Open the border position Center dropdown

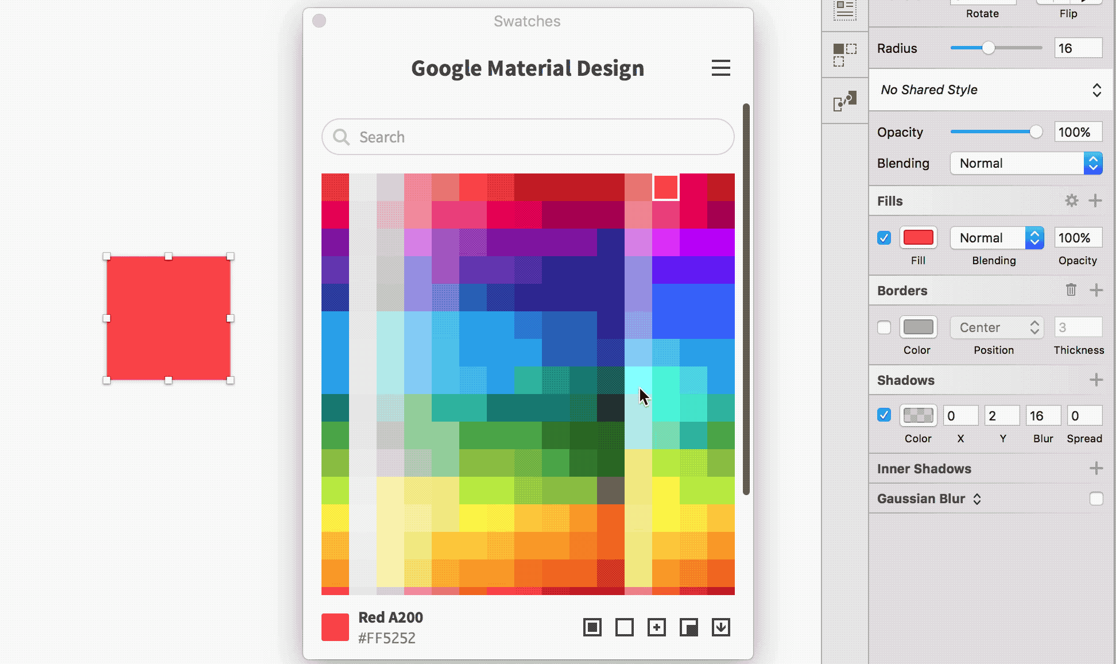coord(997,327)
